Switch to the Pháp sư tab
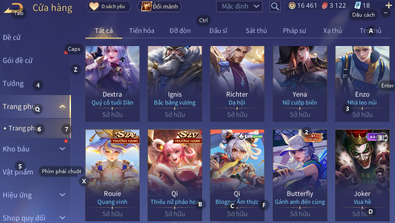Screen dimensions: 395x223 point(295,31)
